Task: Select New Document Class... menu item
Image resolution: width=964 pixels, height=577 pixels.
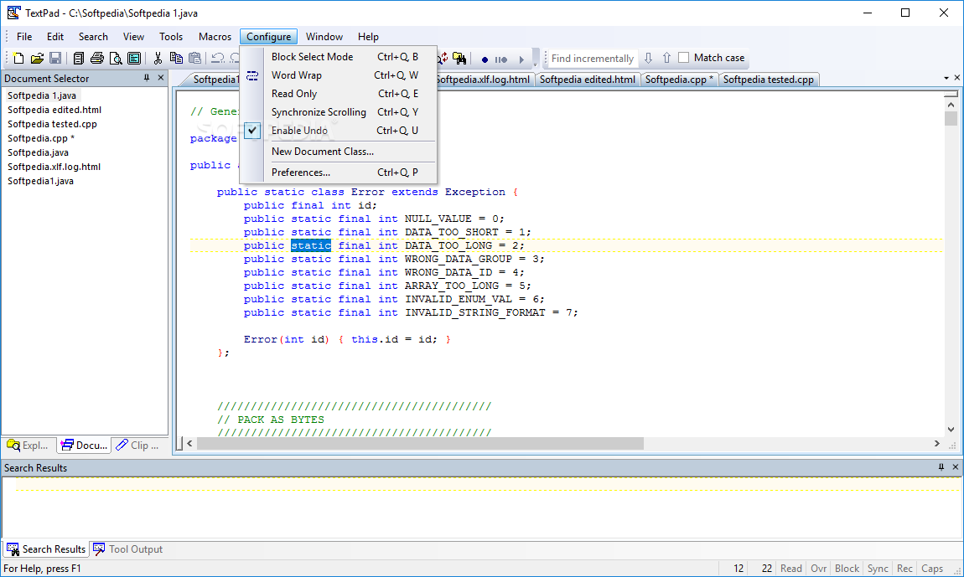Action: [338, 152]
